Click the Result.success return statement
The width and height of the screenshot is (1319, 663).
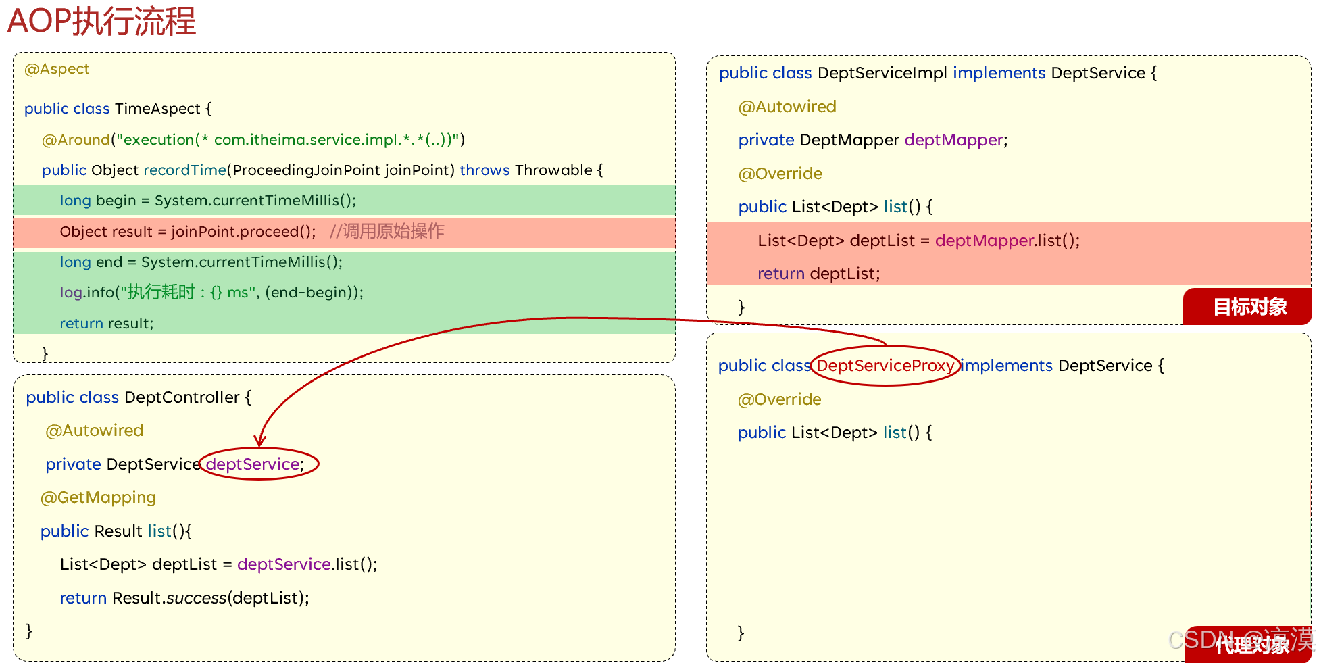(x=184, y=597)
